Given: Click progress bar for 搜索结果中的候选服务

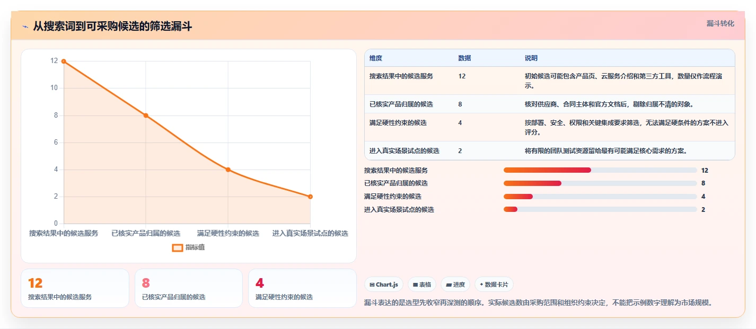Looking at the screenshot, I should point(600,170).
